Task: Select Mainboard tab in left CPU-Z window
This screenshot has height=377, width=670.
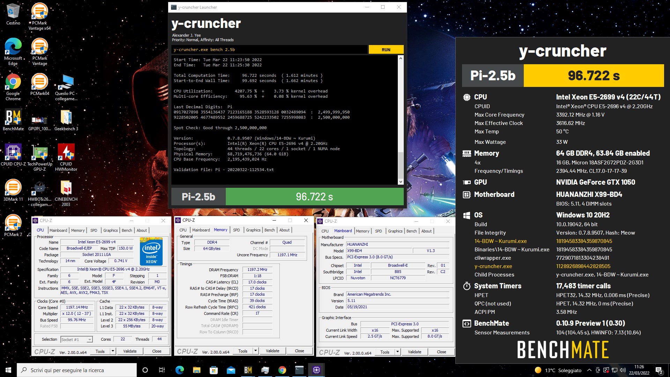Action: coord(58,230)
